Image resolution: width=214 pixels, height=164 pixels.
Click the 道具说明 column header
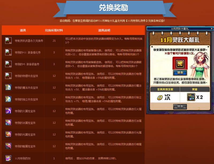tap(104, 30)
